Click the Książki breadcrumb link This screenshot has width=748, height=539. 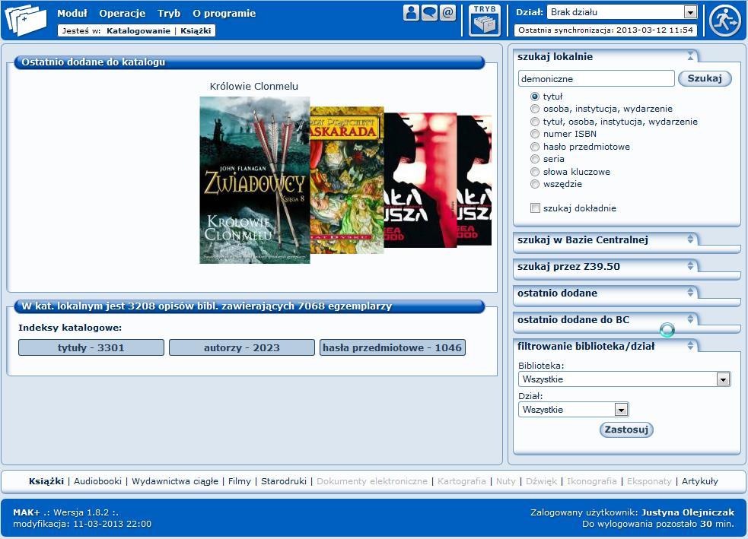tap(196, 31)
